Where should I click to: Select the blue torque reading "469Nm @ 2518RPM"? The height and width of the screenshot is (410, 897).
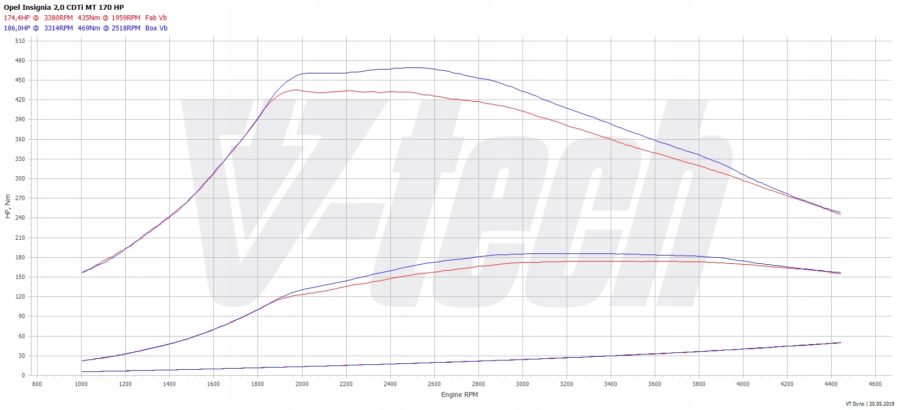tap(109, 28)
